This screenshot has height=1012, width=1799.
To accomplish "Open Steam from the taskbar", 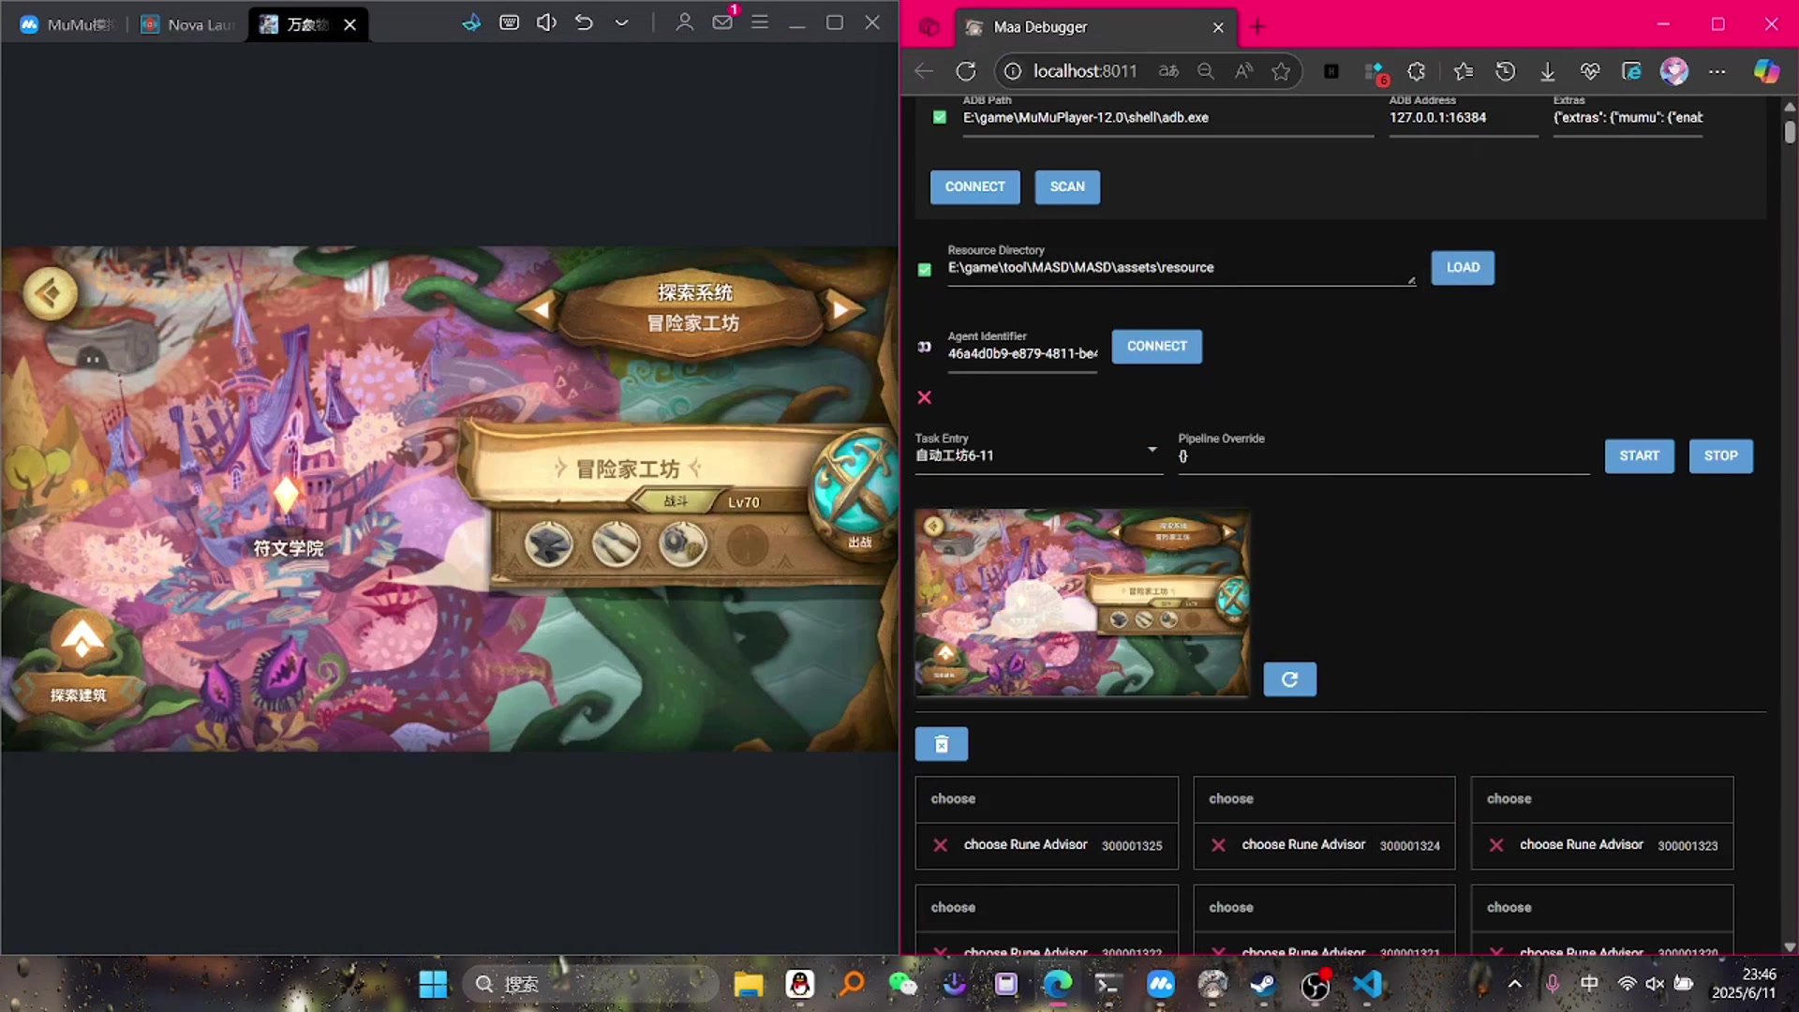I will pos(1263,984).
